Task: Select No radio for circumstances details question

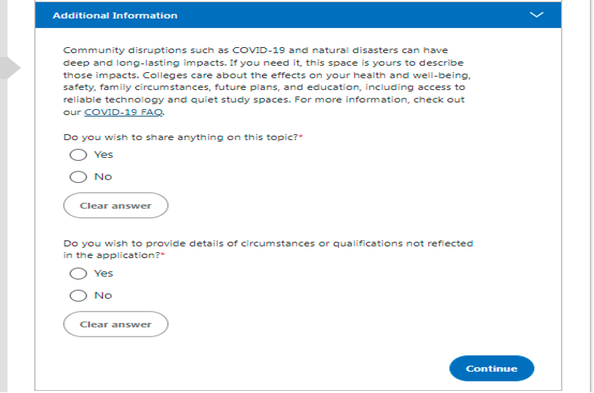Action: [x=78, y=295]
